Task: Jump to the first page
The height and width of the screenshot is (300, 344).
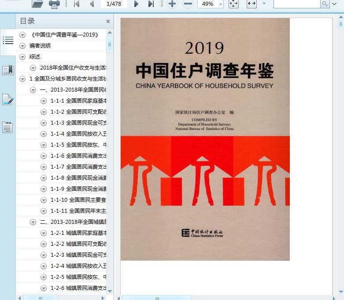Action: click(77, 4)
